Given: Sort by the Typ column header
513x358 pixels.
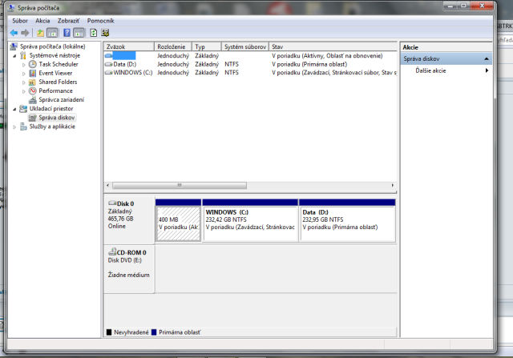Looking at the screenshot, I should coord(207,46).
